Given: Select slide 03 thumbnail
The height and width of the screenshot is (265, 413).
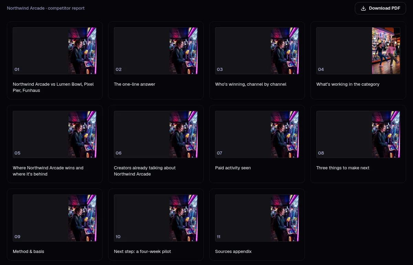Looking at the screenshot, I should (257, 51).
